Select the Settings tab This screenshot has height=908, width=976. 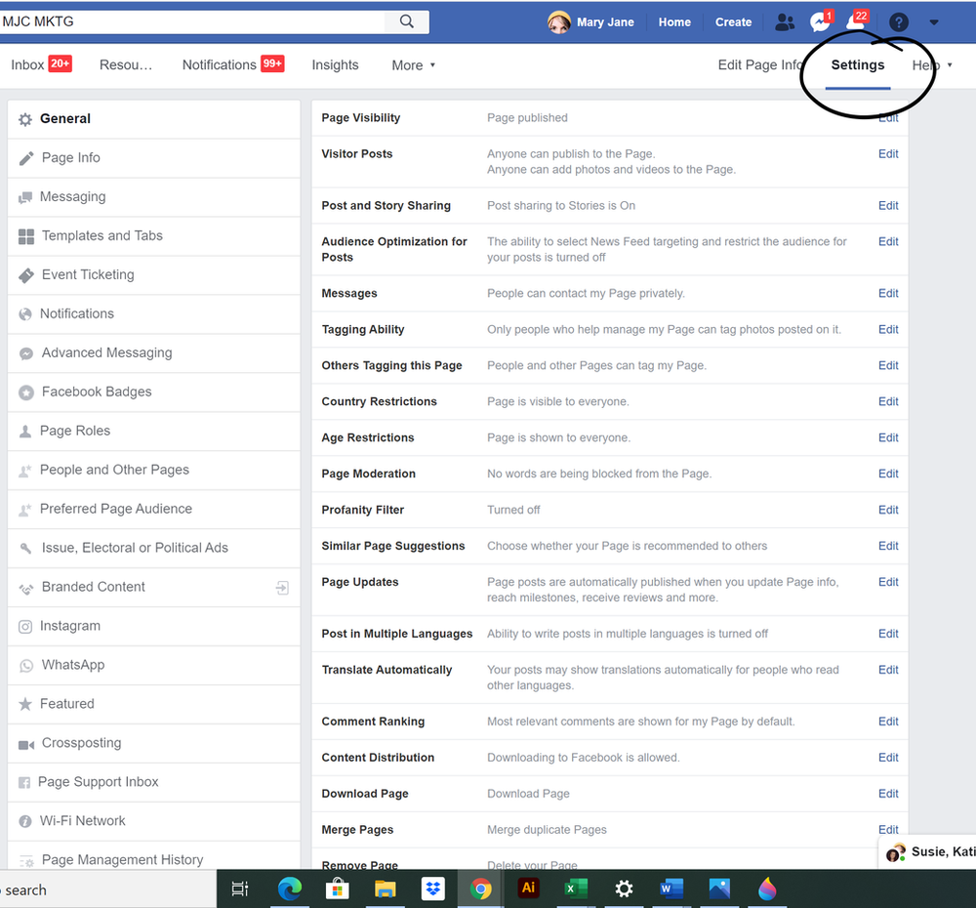tap(857, 65)
